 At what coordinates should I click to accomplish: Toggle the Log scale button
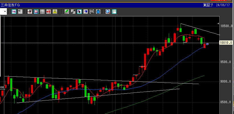14,12
